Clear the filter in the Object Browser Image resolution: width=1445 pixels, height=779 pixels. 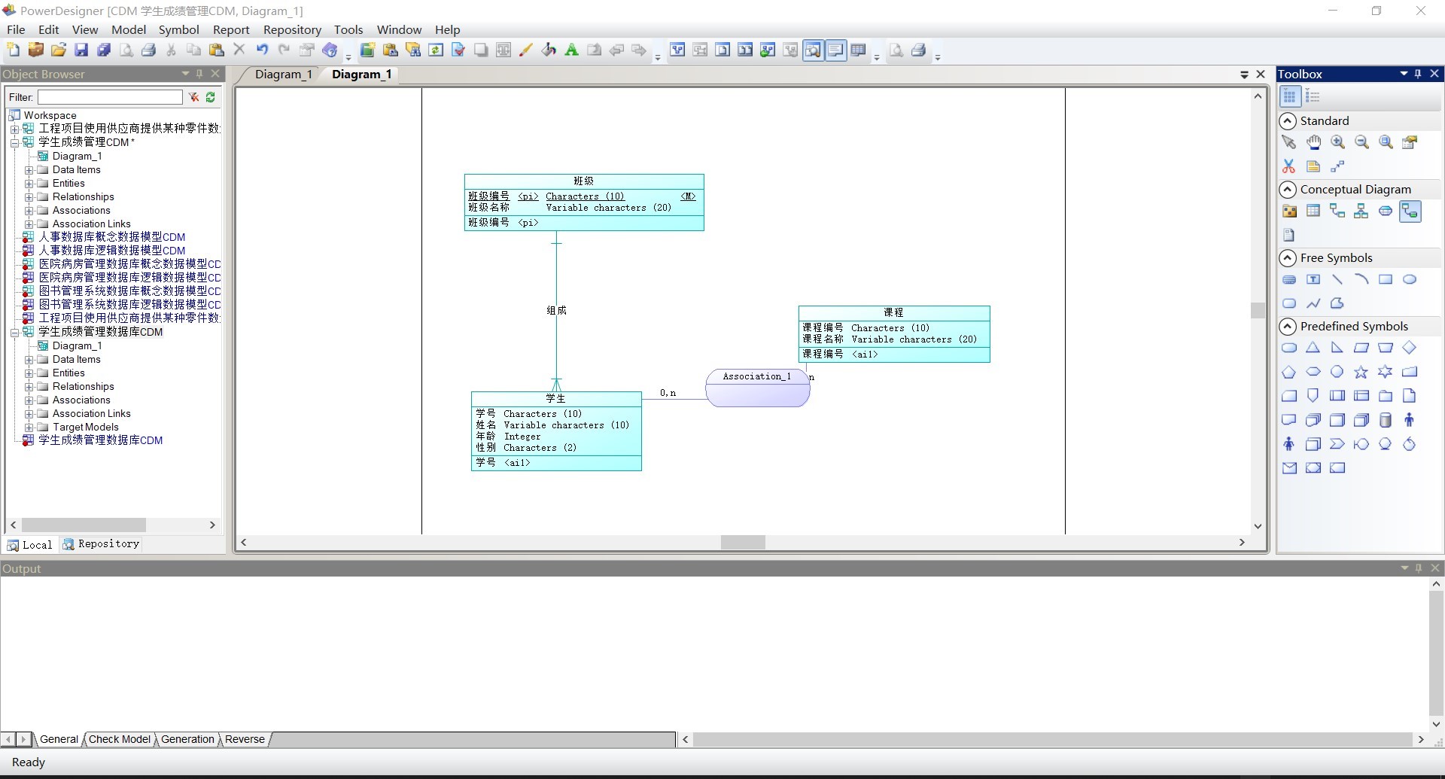pos(193,97)
